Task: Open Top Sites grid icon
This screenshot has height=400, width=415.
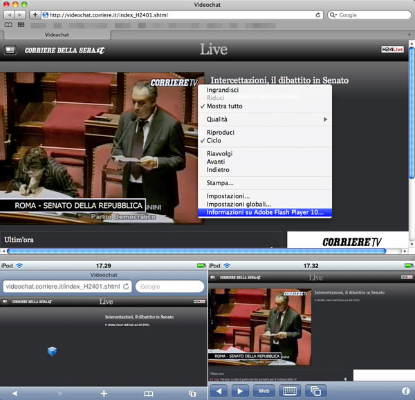Action: tap(22, 25)
